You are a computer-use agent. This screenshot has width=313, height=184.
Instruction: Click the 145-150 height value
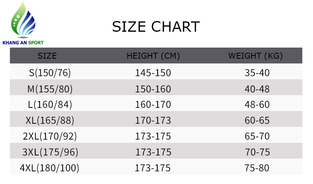coord(153,73)
